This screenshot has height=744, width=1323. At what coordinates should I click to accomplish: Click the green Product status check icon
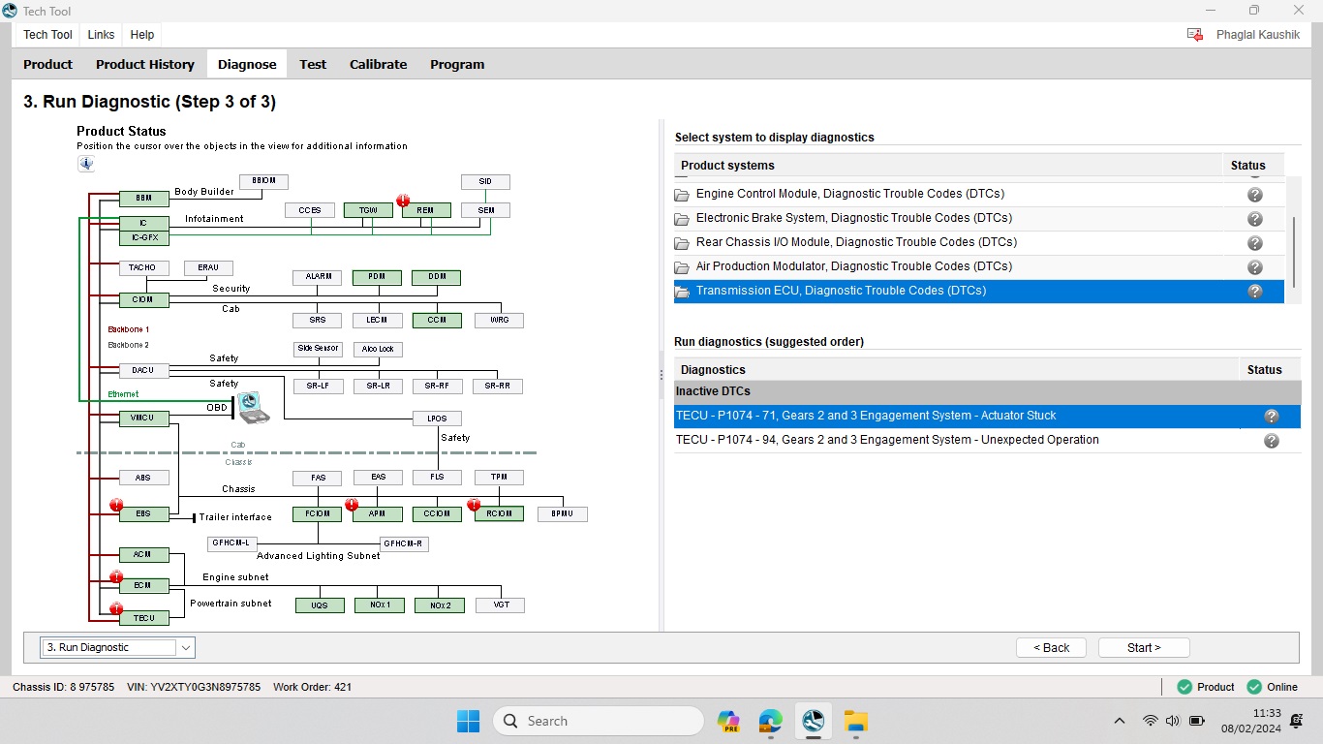1184,687
